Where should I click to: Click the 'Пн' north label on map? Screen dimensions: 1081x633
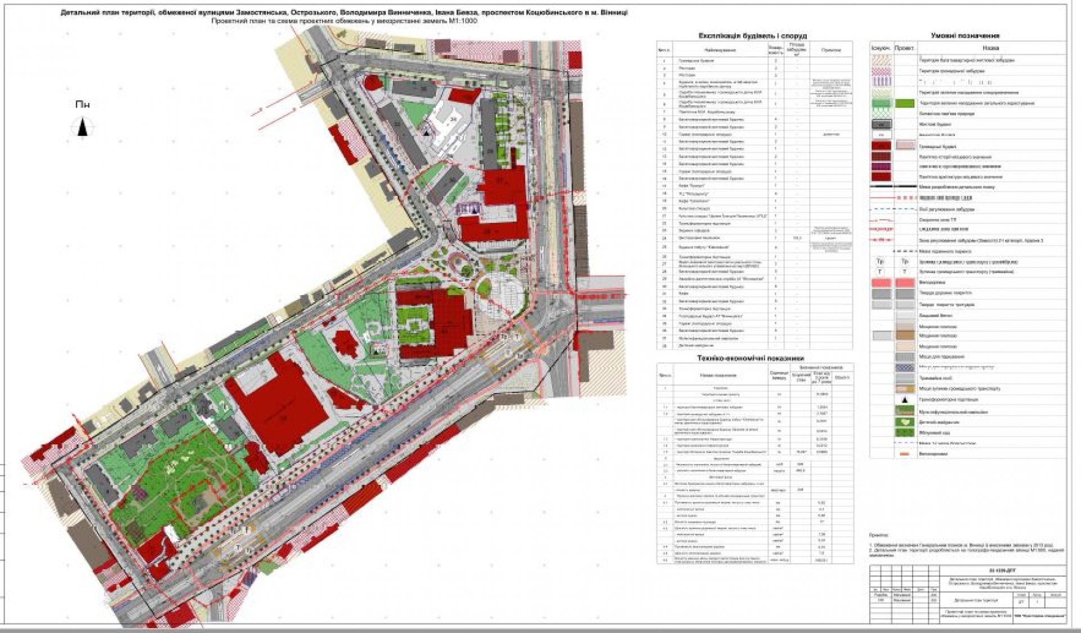pyautogui.click(x=82, y=105)
